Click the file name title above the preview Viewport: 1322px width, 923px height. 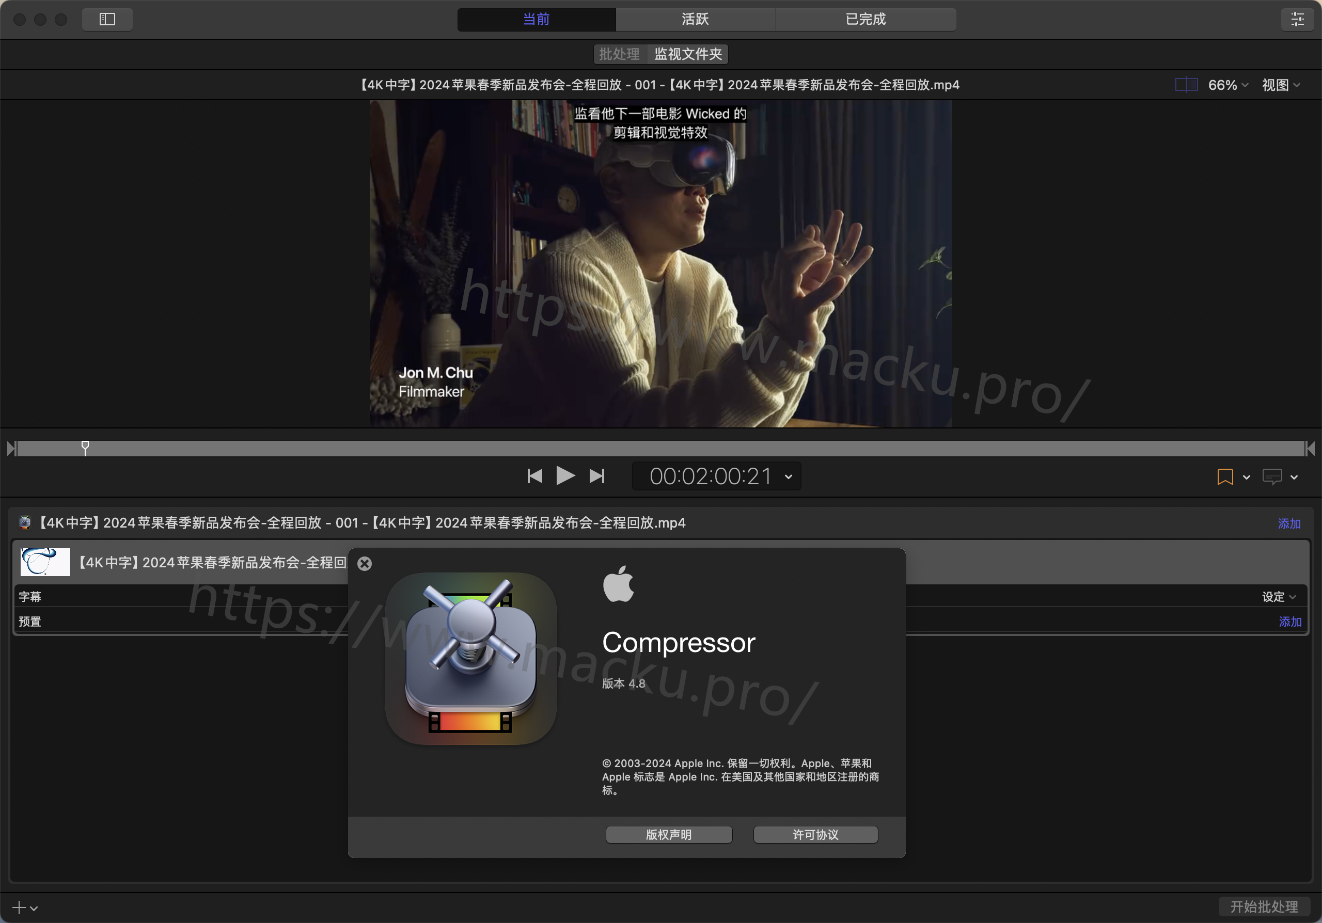pyautogui.click(x=660, y=85)
